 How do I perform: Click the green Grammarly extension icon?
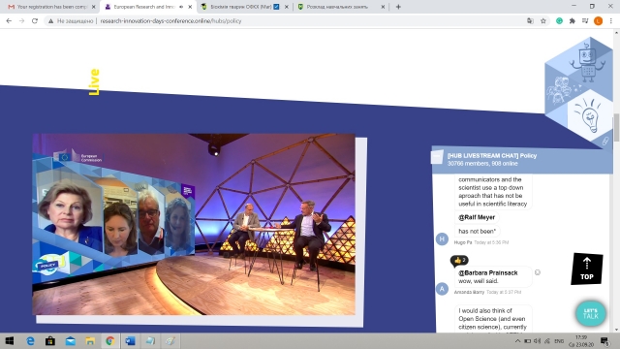(559, 21)
